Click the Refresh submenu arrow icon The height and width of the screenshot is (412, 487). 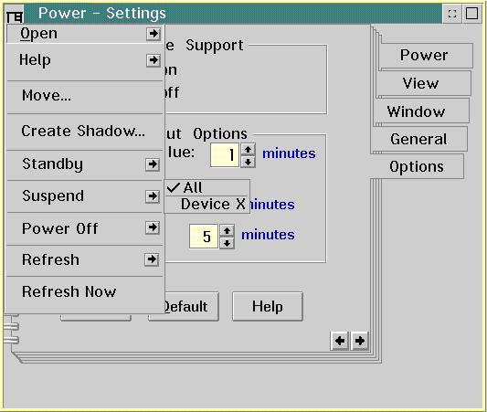click(x=152, y=259)
